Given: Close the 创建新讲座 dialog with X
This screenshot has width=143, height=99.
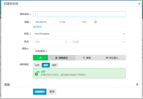Looking at the screenshot, I should tap(139, 4).
